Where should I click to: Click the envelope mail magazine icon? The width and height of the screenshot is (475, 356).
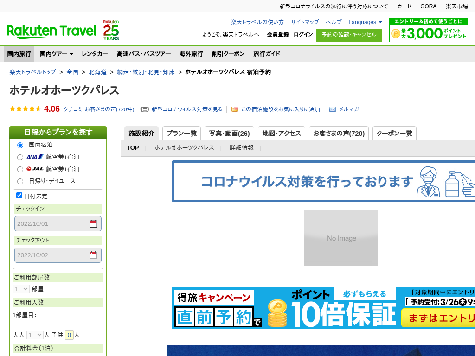pyautogui.click(x=332, y=109)
